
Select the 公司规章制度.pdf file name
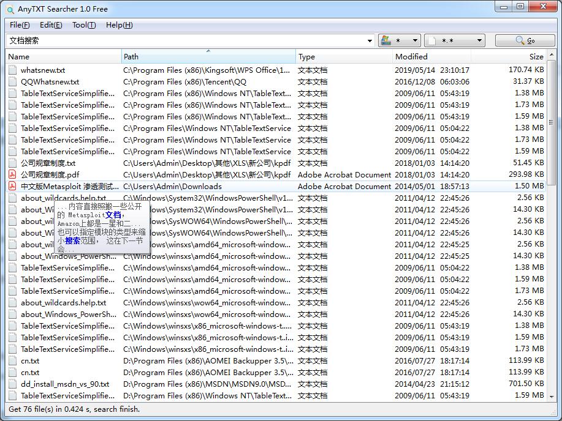50,174
